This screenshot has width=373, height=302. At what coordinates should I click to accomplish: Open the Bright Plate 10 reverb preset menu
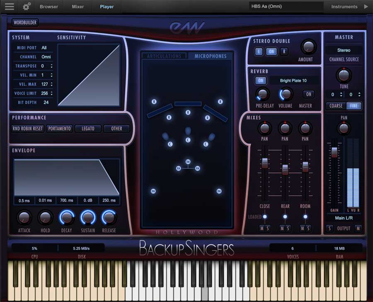(x=293, y=80)
